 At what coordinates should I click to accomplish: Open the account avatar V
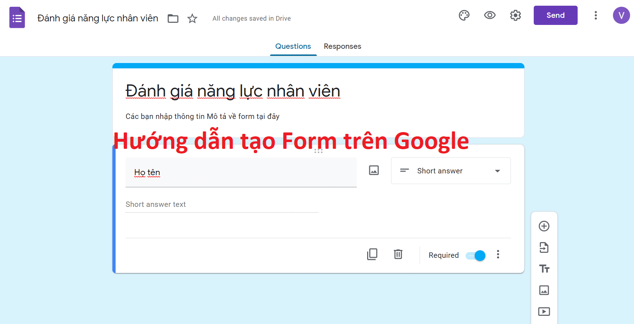click(621, 15)
